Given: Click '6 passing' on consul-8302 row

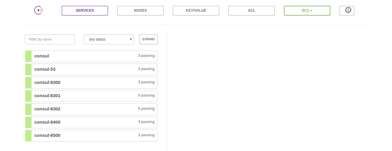Looking at the screenshot, I should [x=146, y=109].
